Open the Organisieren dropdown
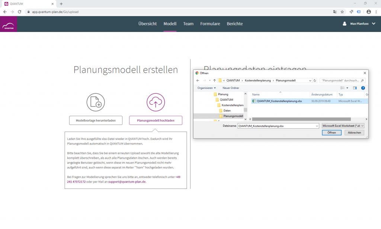The height and width of the screenshot is (229, 381). click(206, 88)
